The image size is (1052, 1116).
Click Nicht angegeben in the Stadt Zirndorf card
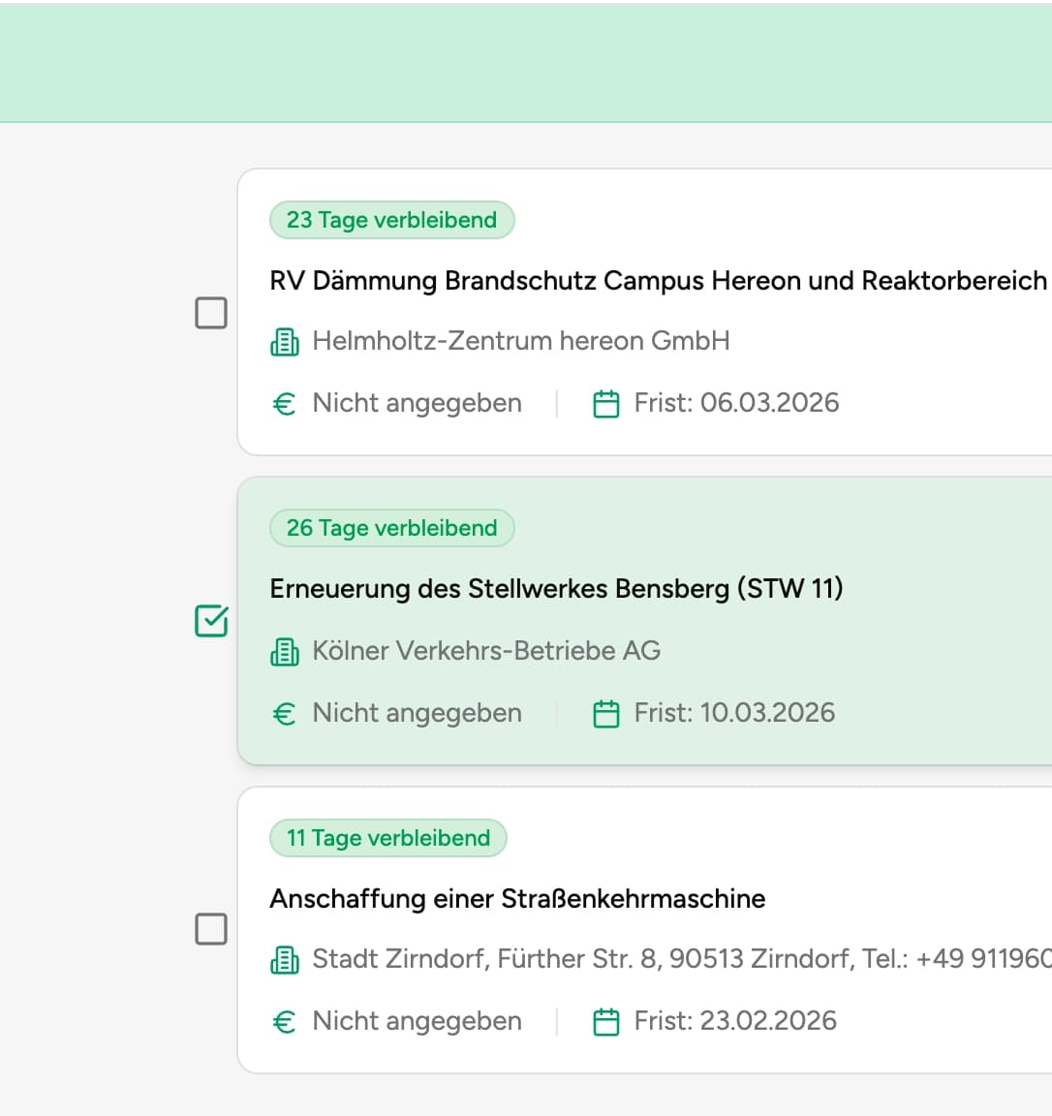pos(418,1021)
